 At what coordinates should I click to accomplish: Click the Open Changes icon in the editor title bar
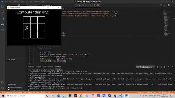[161, 5]
